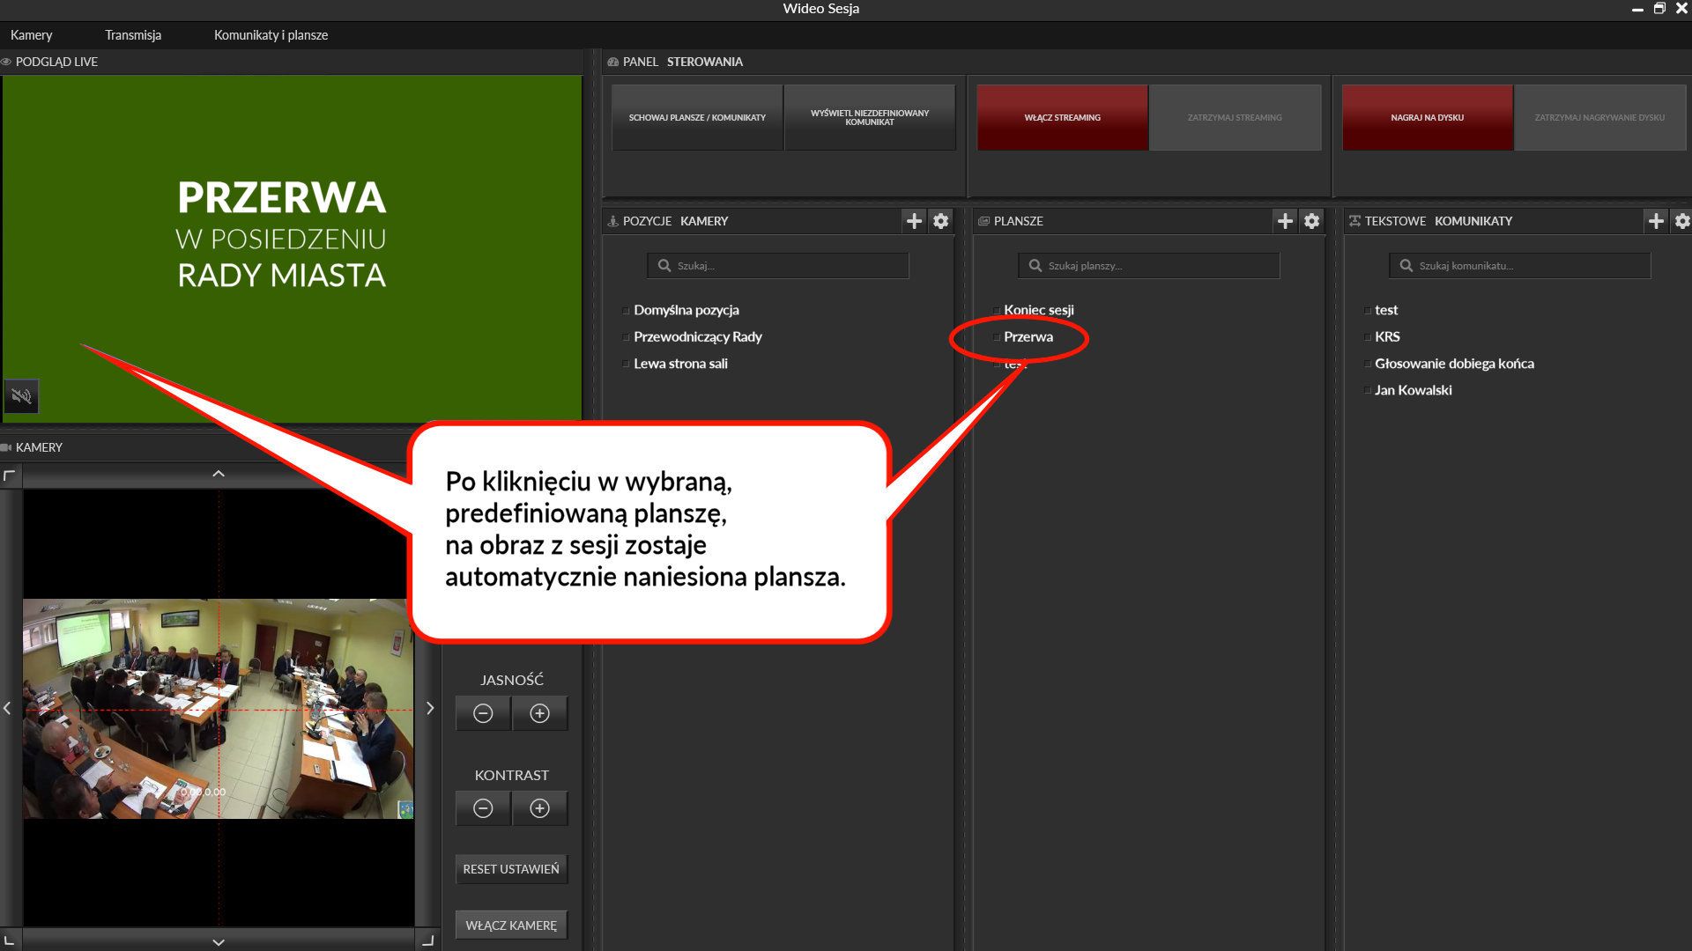The height and width of the screenshot is (951, 1692).
Task: Open Plansze panel settings gear
Action: [x=1312, y=221]
